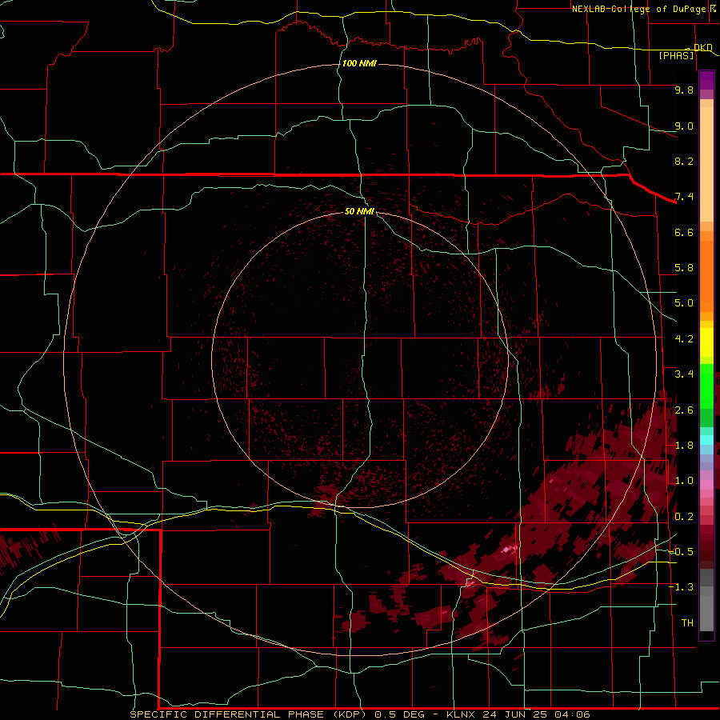Click the 5.0 color scale value
The height and width of the screenshot is (720, 720).
tap(684, 303)
